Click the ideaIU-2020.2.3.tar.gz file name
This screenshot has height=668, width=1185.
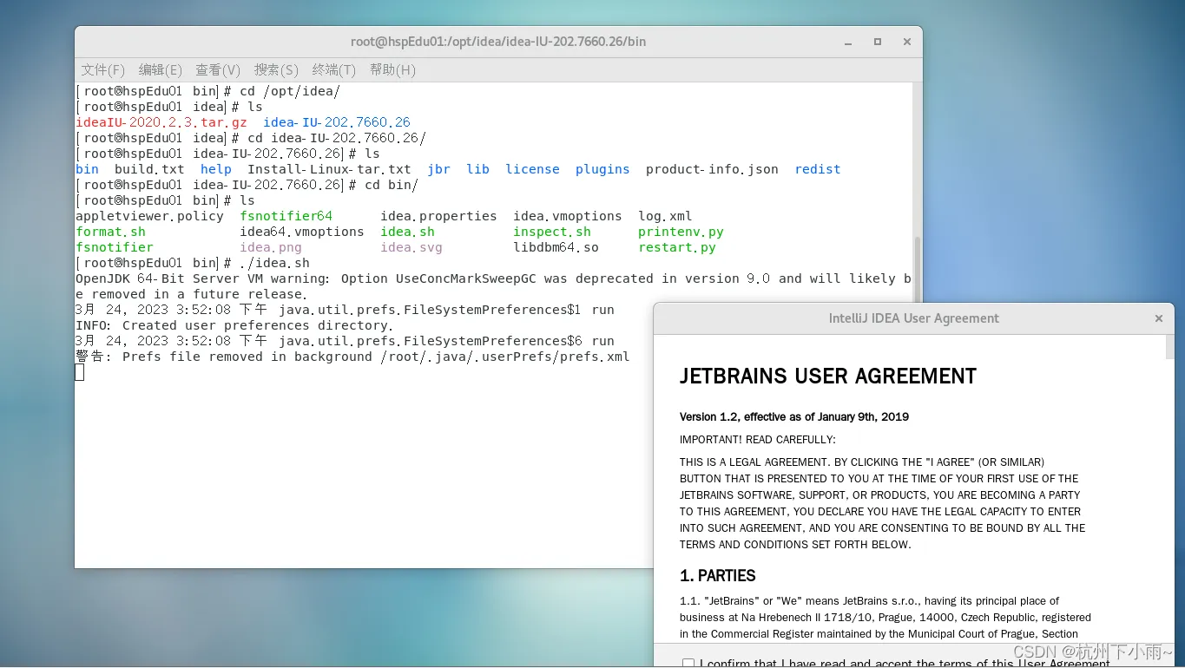161,122
